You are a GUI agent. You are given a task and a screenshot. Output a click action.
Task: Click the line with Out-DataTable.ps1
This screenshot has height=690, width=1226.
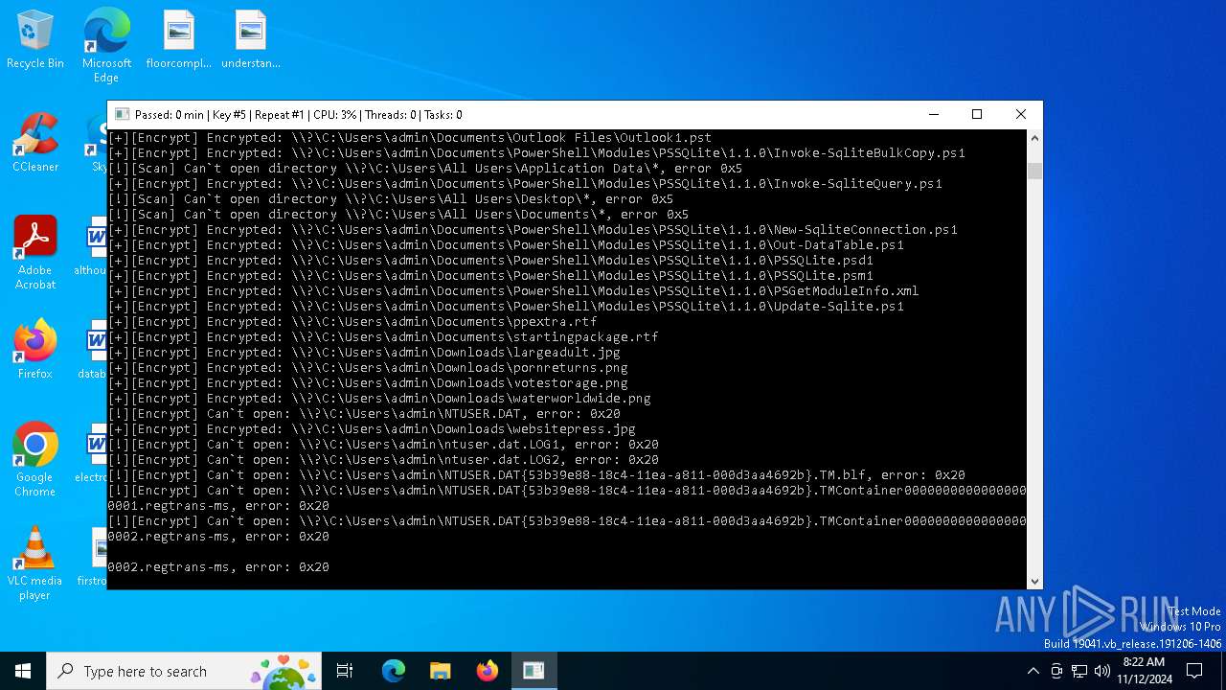(506, 245)
